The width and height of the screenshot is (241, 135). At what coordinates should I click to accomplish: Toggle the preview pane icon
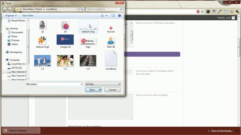pos(113,16)
